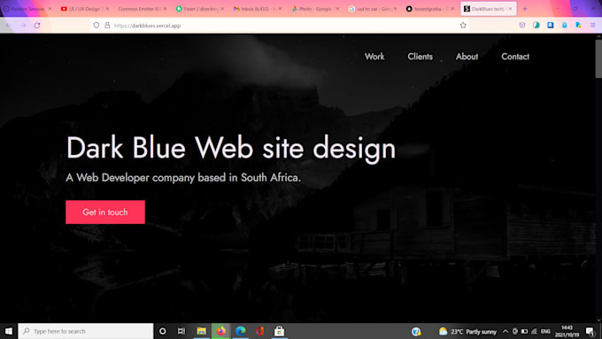Open Firefox hamburger application menu
The height and width of the screenshot is (339, 602).
(x=593, y=26)
